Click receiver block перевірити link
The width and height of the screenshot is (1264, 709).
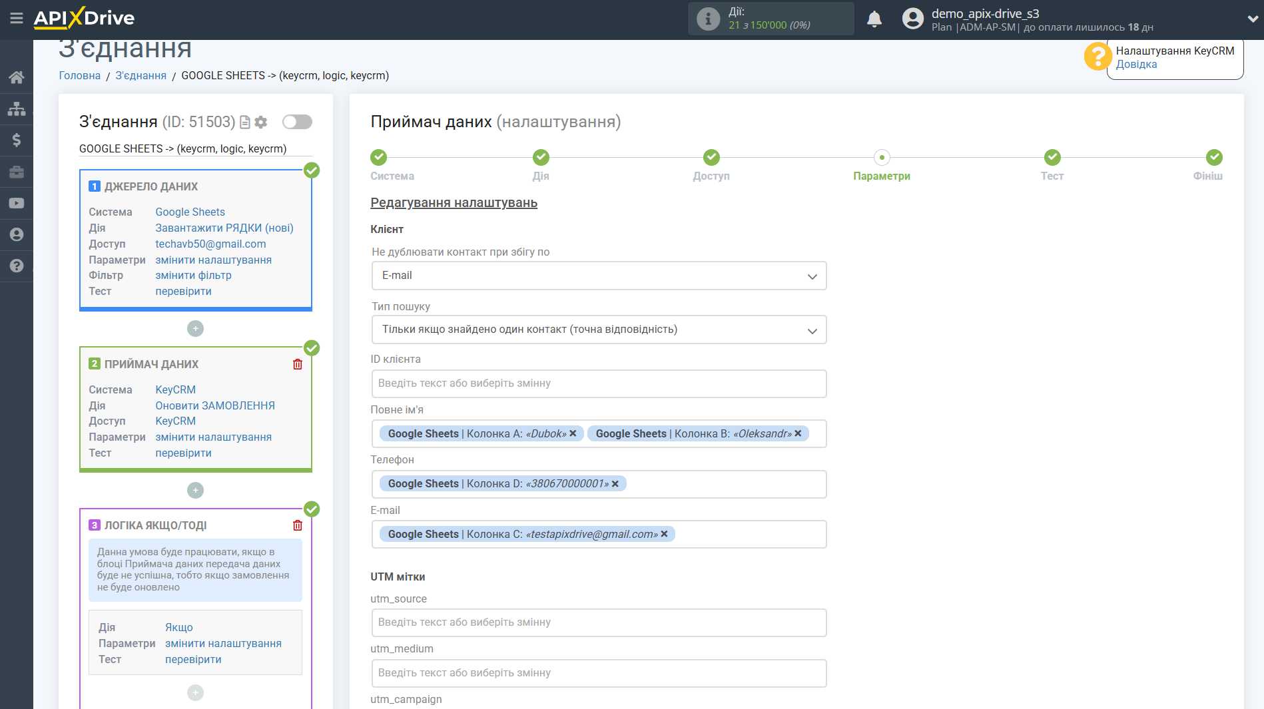[x=183, y=453]
